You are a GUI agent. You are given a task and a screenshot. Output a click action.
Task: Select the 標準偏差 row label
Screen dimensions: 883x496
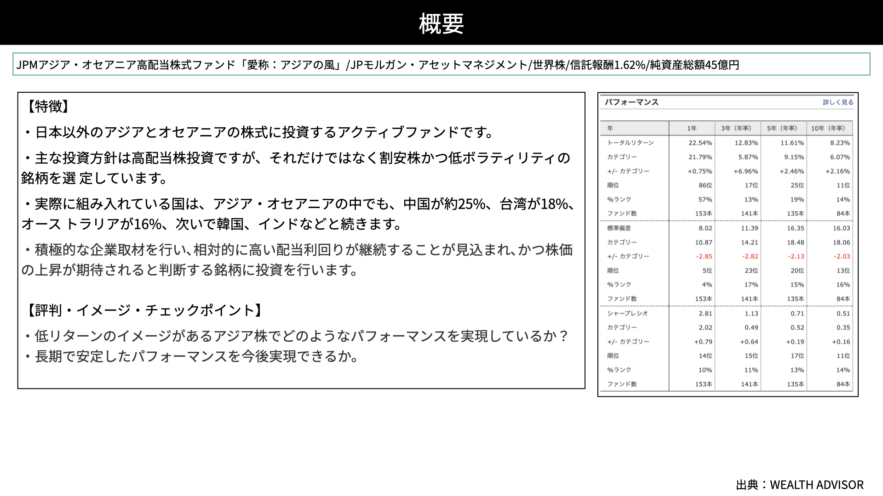[619, 228]
